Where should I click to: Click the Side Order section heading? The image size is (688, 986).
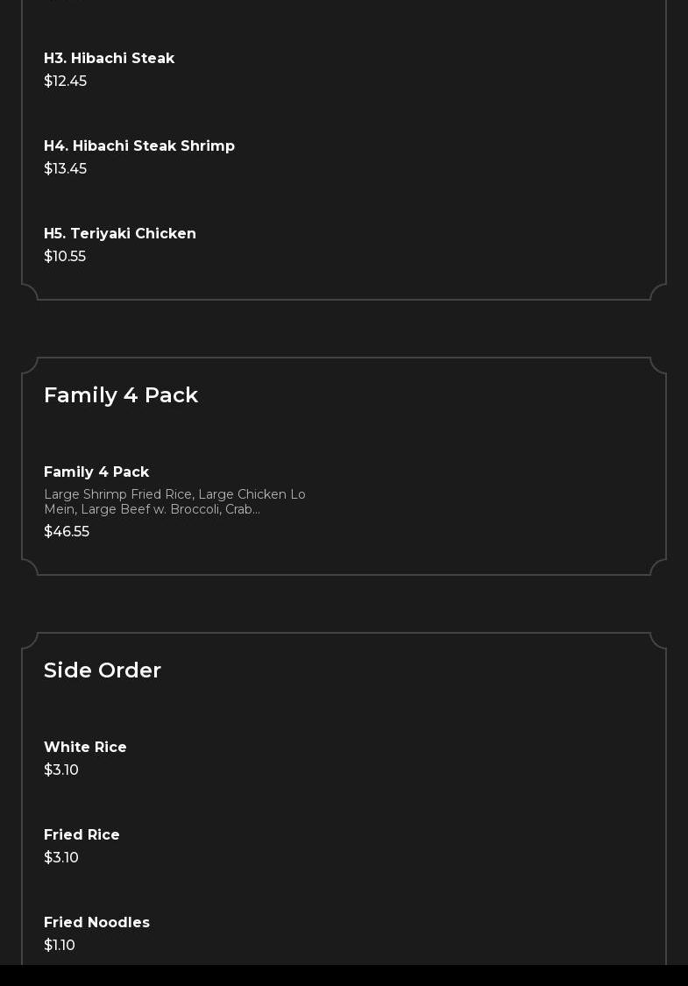tap(103, 670)
